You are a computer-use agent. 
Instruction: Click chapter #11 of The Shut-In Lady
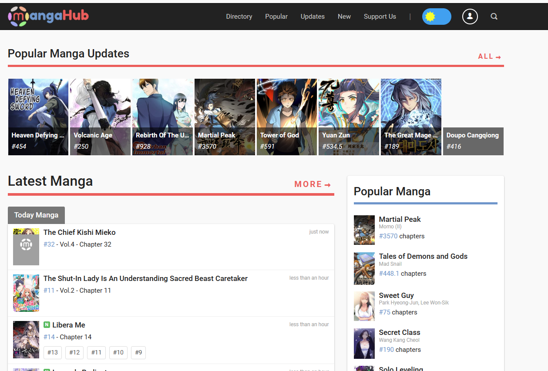click(x=49, y=291)
